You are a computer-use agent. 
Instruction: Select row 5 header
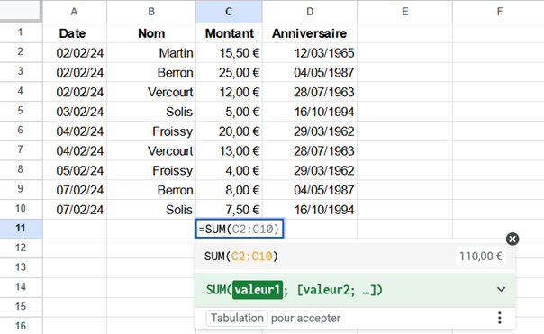click(21, 111)
